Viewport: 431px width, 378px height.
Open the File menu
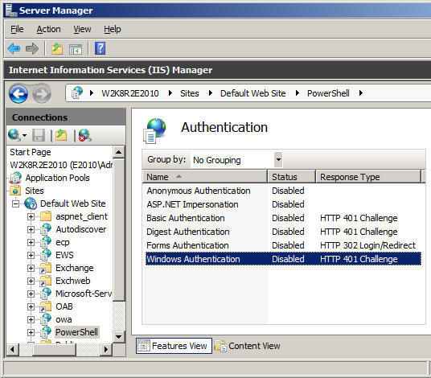click(x=17, y=29)
